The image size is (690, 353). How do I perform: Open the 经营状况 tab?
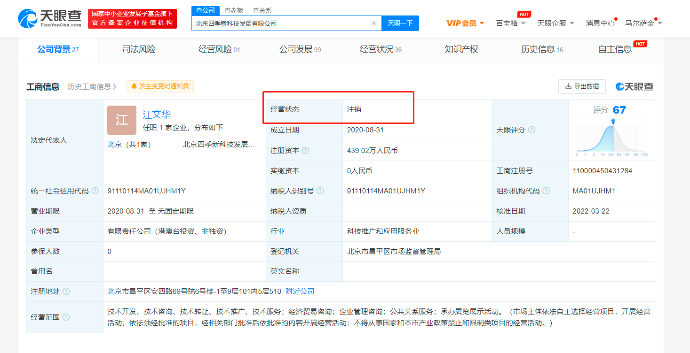coord(381,49)
